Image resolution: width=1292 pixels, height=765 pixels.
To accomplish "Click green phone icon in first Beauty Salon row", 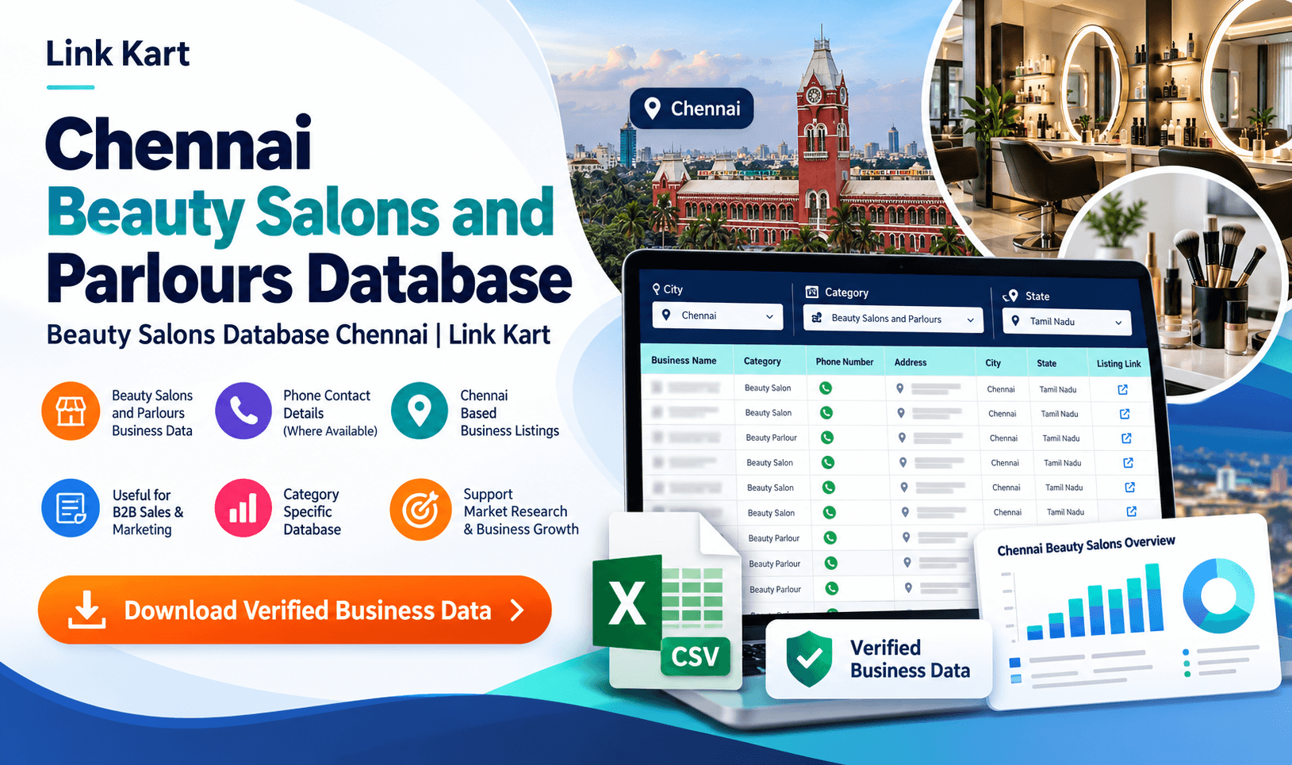I will click(826, 388).
